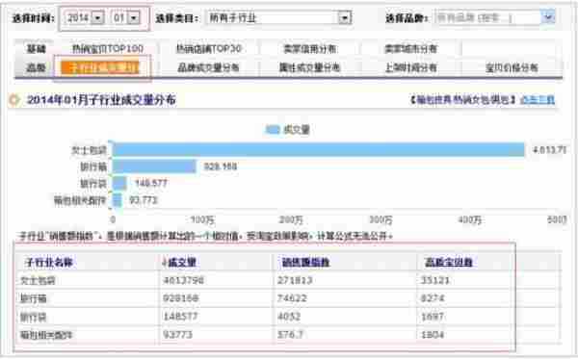Click the 93,773 value label beside the chart bar
578x359 pixels.
(x=143, y=200)
